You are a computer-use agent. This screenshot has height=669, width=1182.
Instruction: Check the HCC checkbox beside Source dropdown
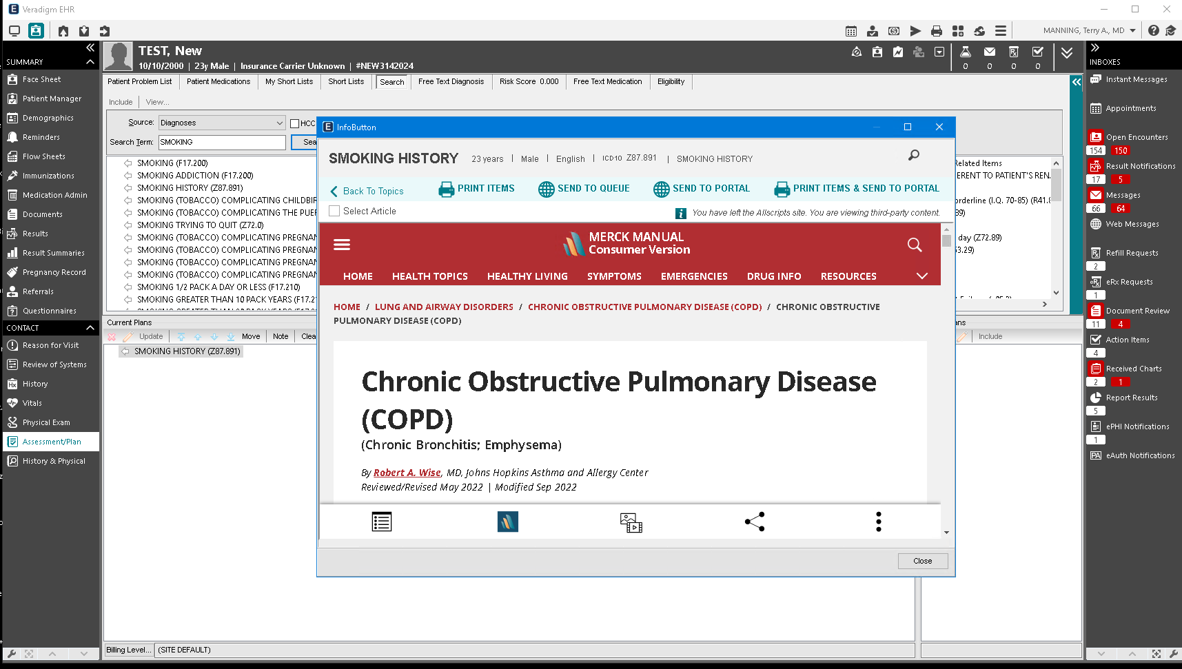[295, 123]
